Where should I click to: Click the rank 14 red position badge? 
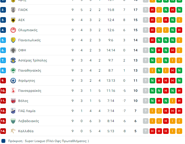pyautogui.click(x=3, y=131)
